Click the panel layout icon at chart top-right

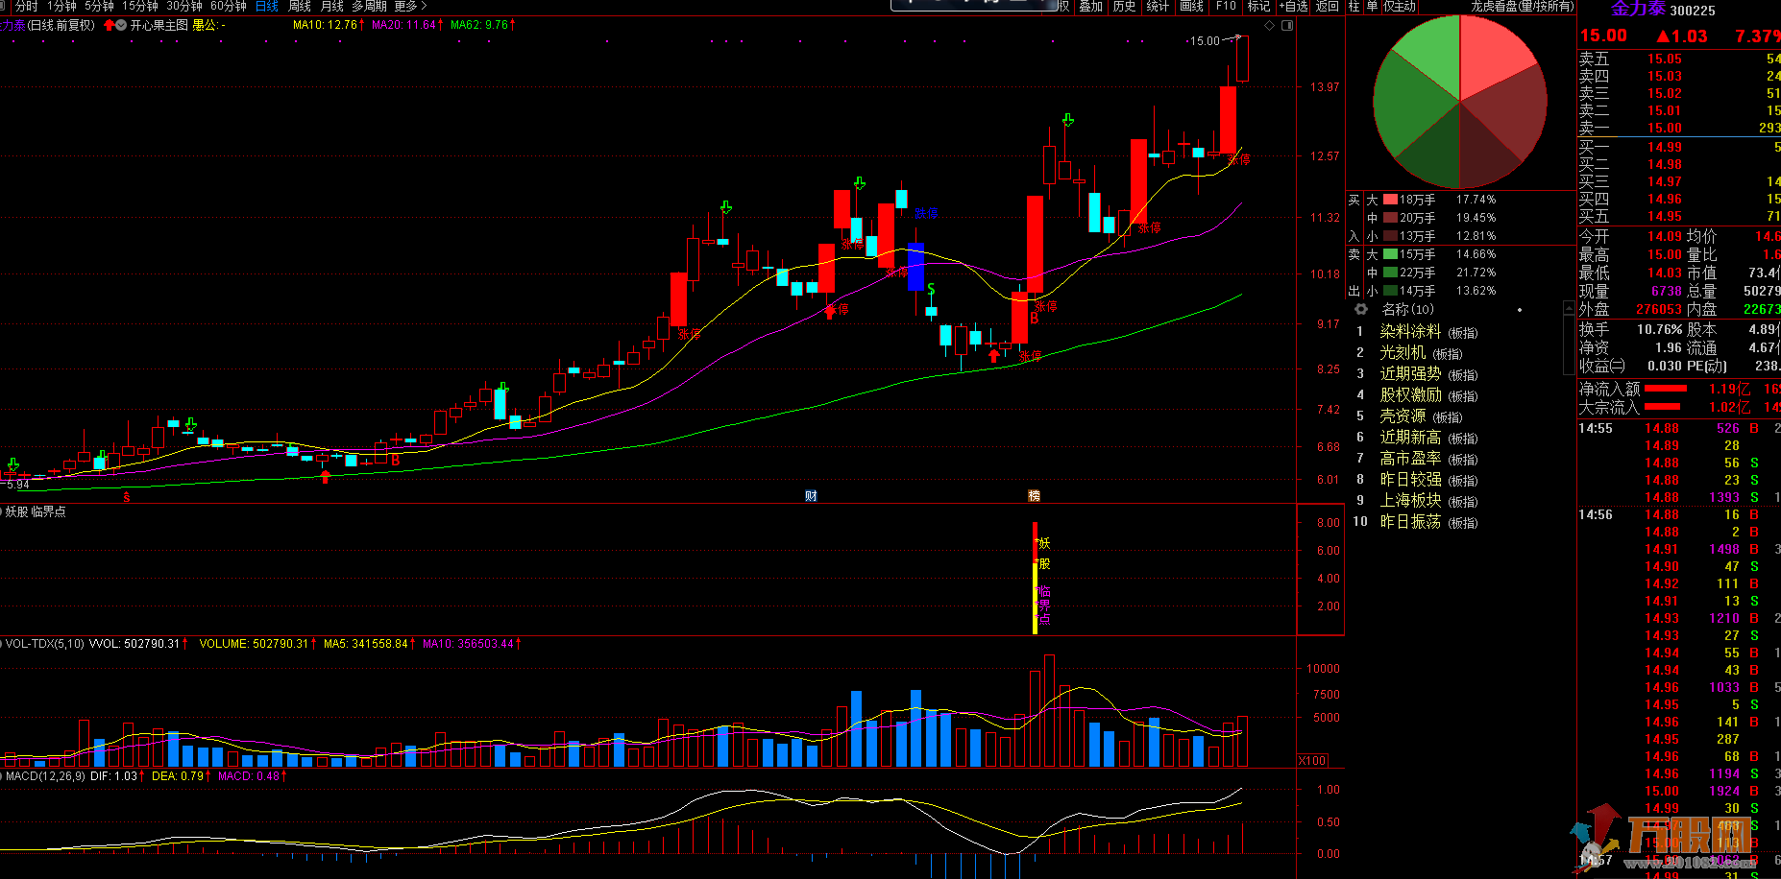click(1287, 26)
